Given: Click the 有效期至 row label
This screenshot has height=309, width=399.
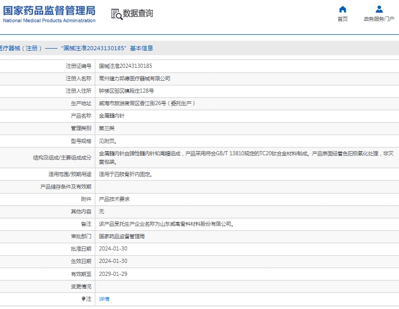Looking at the screenshot, I should [81, 274].
